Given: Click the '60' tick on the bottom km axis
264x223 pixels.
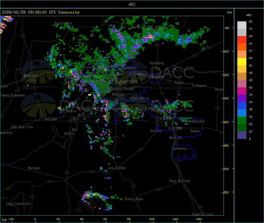Looking at the screenshot, I should pyautogui.click(x=105, y=219).
